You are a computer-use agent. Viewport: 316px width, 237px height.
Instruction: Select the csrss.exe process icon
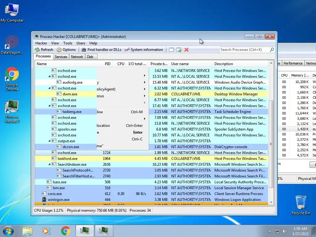(44, 194)
